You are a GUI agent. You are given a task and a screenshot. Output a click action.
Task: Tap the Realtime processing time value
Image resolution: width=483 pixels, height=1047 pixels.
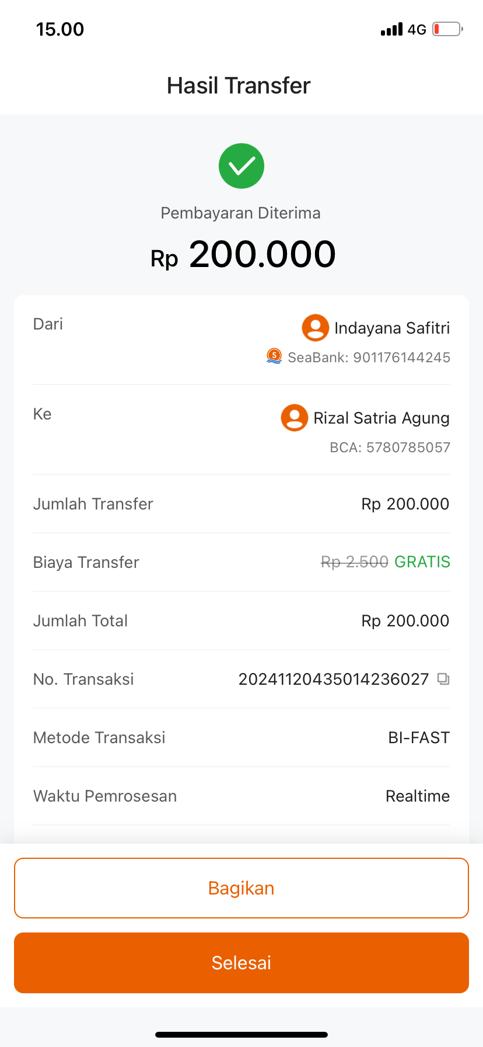418,796
